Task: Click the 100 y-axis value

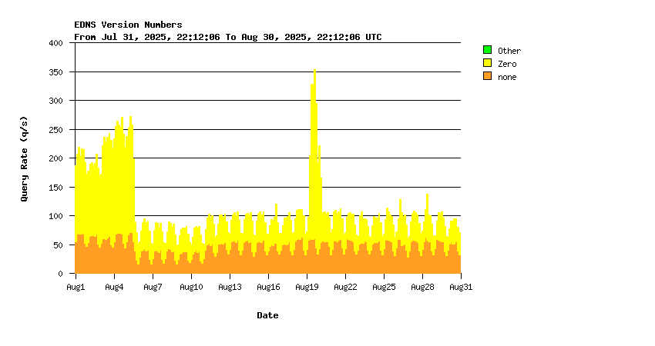Action: click(x=55, y=216)
